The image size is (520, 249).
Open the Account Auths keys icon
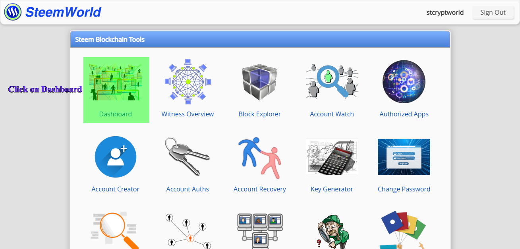tap(188, 156)
